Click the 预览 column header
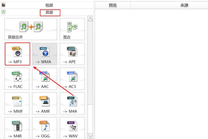Viewport: 208px width, 139px height. (113, 5)
